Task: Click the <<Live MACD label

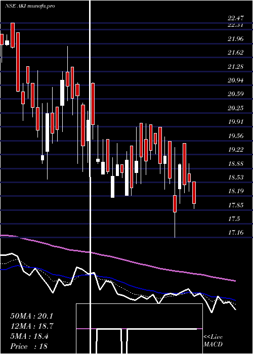Action: 213,341
